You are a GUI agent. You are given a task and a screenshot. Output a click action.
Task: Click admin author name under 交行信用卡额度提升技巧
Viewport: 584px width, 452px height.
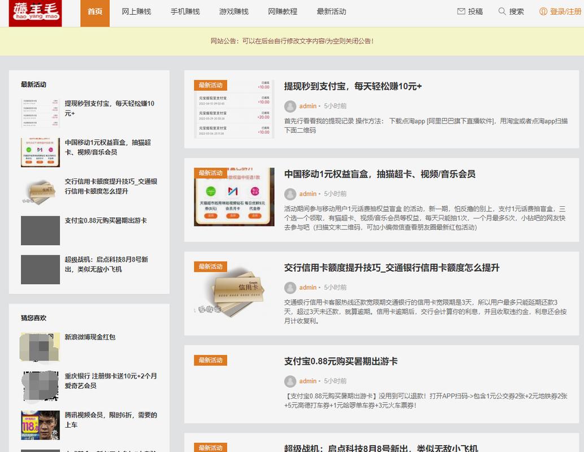click(x=308, y=288)
